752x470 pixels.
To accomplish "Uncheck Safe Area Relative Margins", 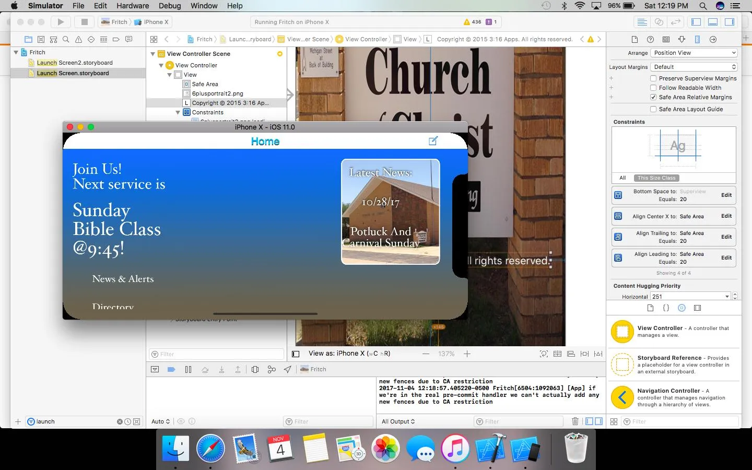I will pos(653,97).
